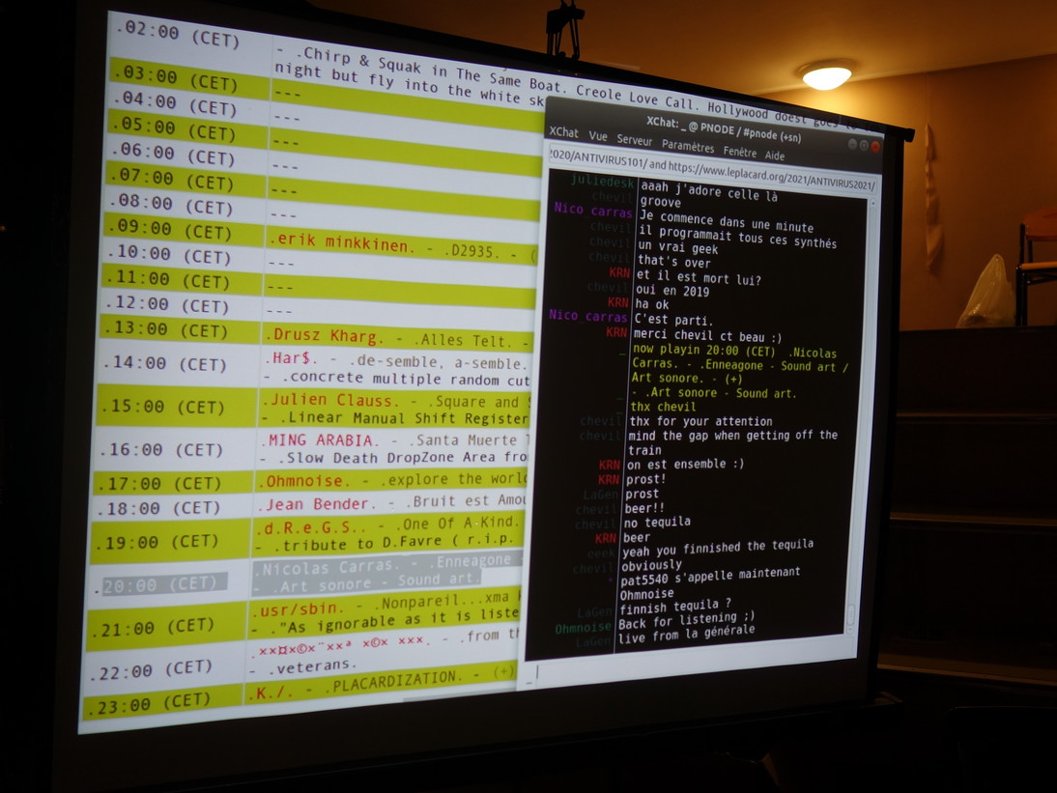The width and height of the screenshot is (1057, 793).
Task: Close the XChat window with red button
Action: pos(875,147)
